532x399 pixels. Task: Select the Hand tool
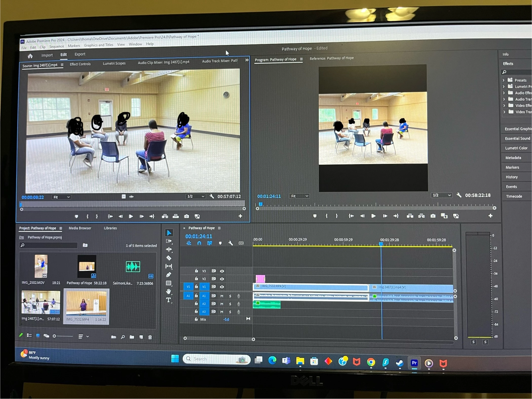[169, 291]
